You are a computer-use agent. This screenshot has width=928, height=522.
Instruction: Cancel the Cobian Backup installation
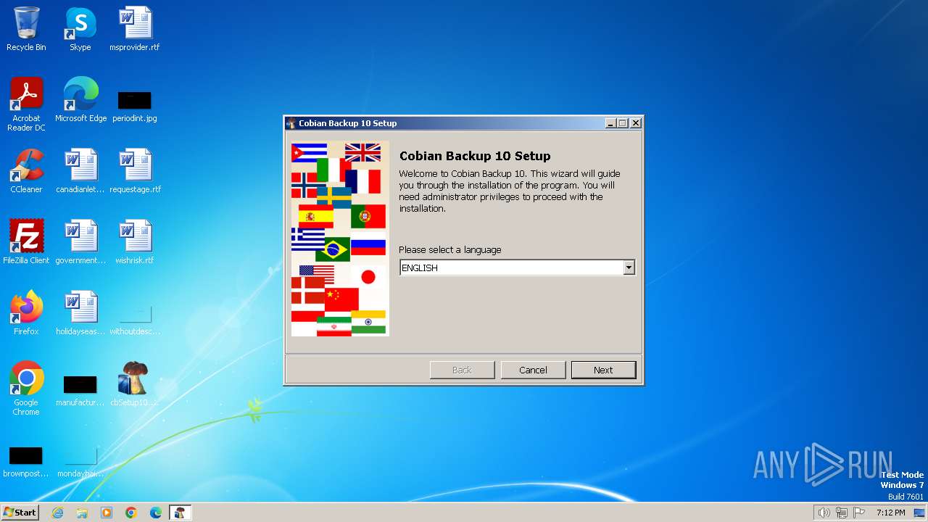pos(533,370)
